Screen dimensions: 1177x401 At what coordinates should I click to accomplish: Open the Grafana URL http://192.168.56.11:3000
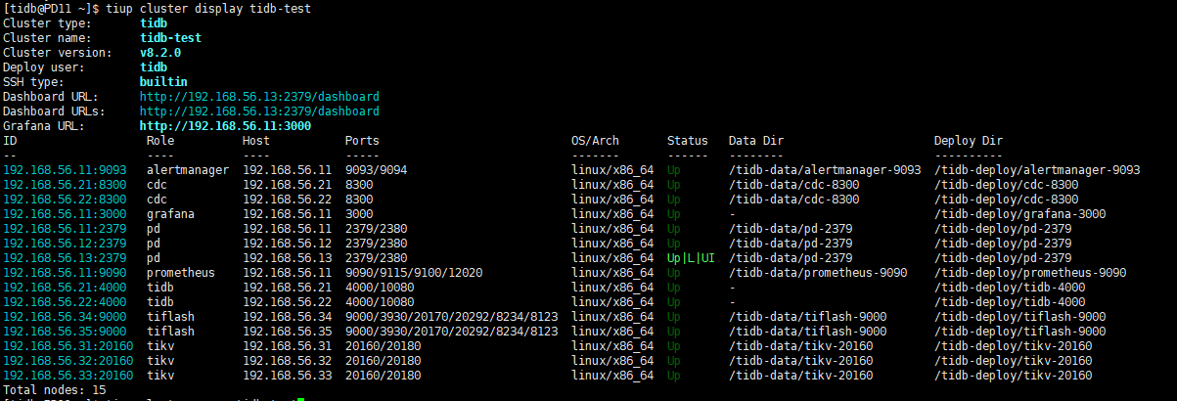click(x=225, y=126)
